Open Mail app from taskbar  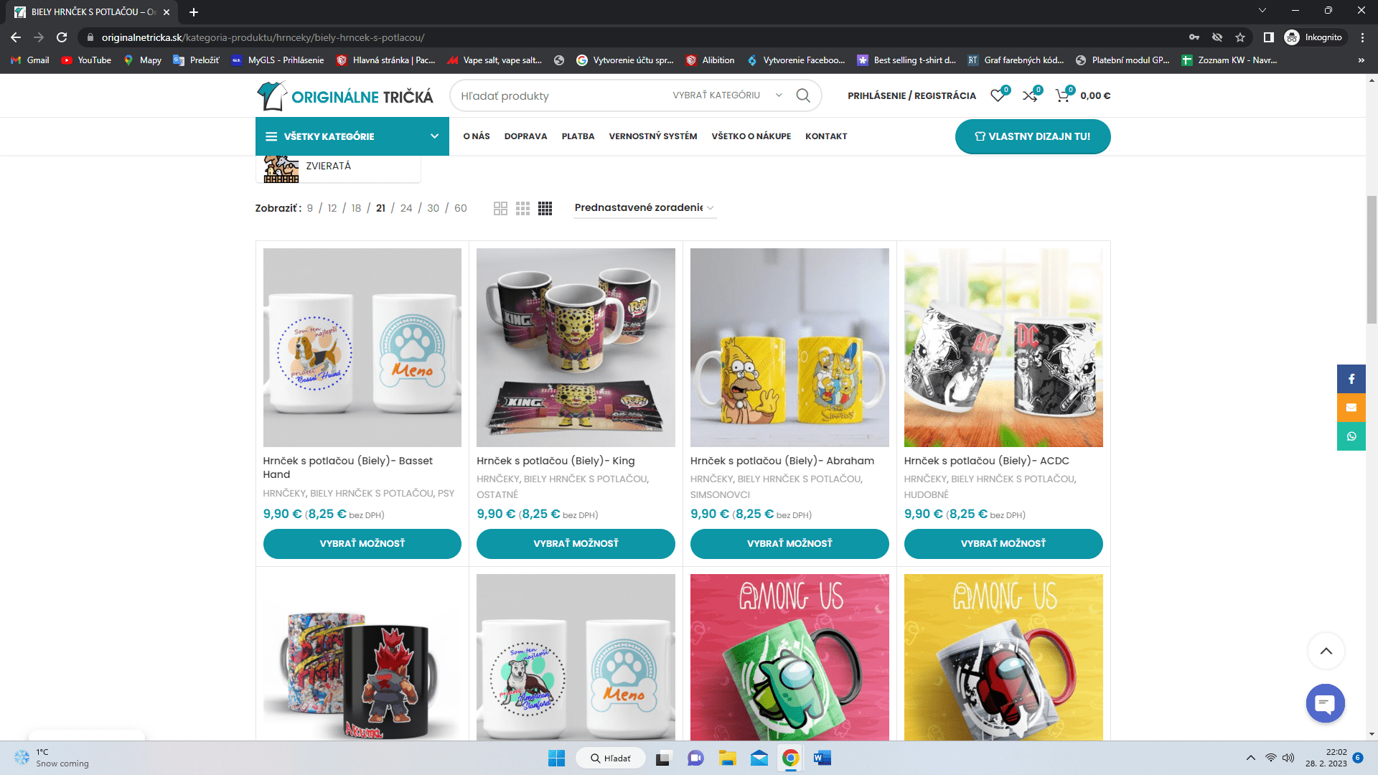pyautogui.click(x=759, y=758)
